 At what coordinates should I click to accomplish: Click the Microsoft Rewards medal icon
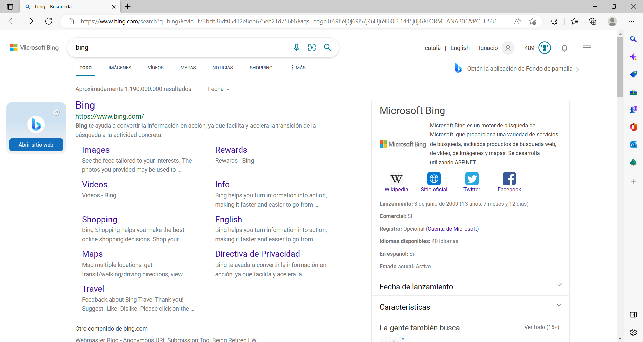pos(544,48)
